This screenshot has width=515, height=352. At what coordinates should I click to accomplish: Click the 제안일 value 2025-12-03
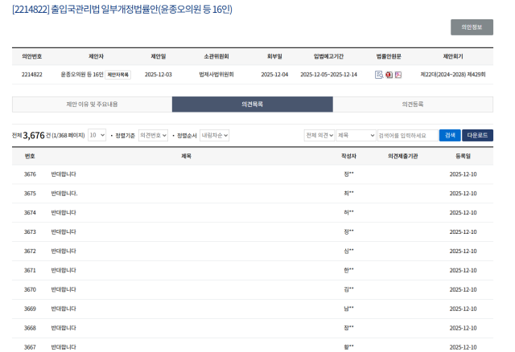click(x=159, y=75)
